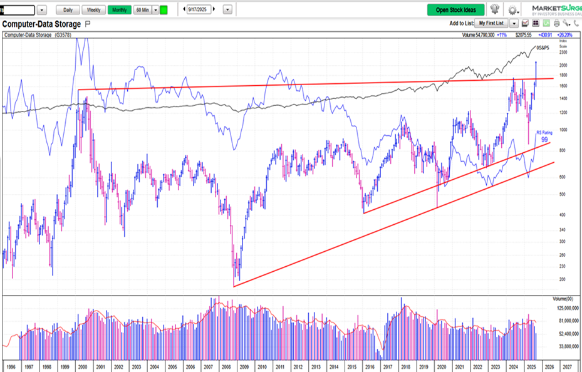The height and width of the screenshot is (372, 582).
Task: Click the green color swatch next to 60 Min
Action: [x=164, y=10]
